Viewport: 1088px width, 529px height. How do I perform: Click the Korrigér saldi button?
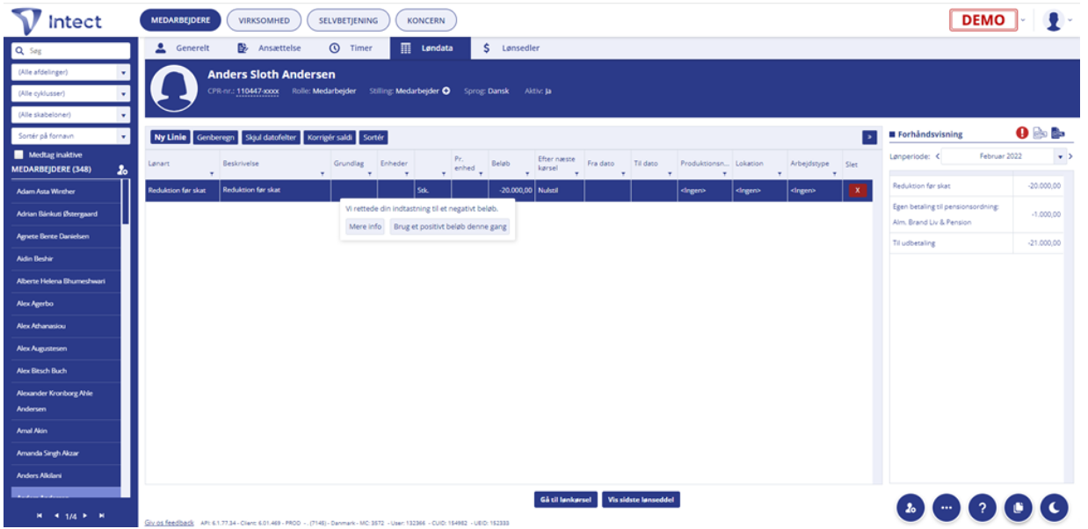point(330,137)
